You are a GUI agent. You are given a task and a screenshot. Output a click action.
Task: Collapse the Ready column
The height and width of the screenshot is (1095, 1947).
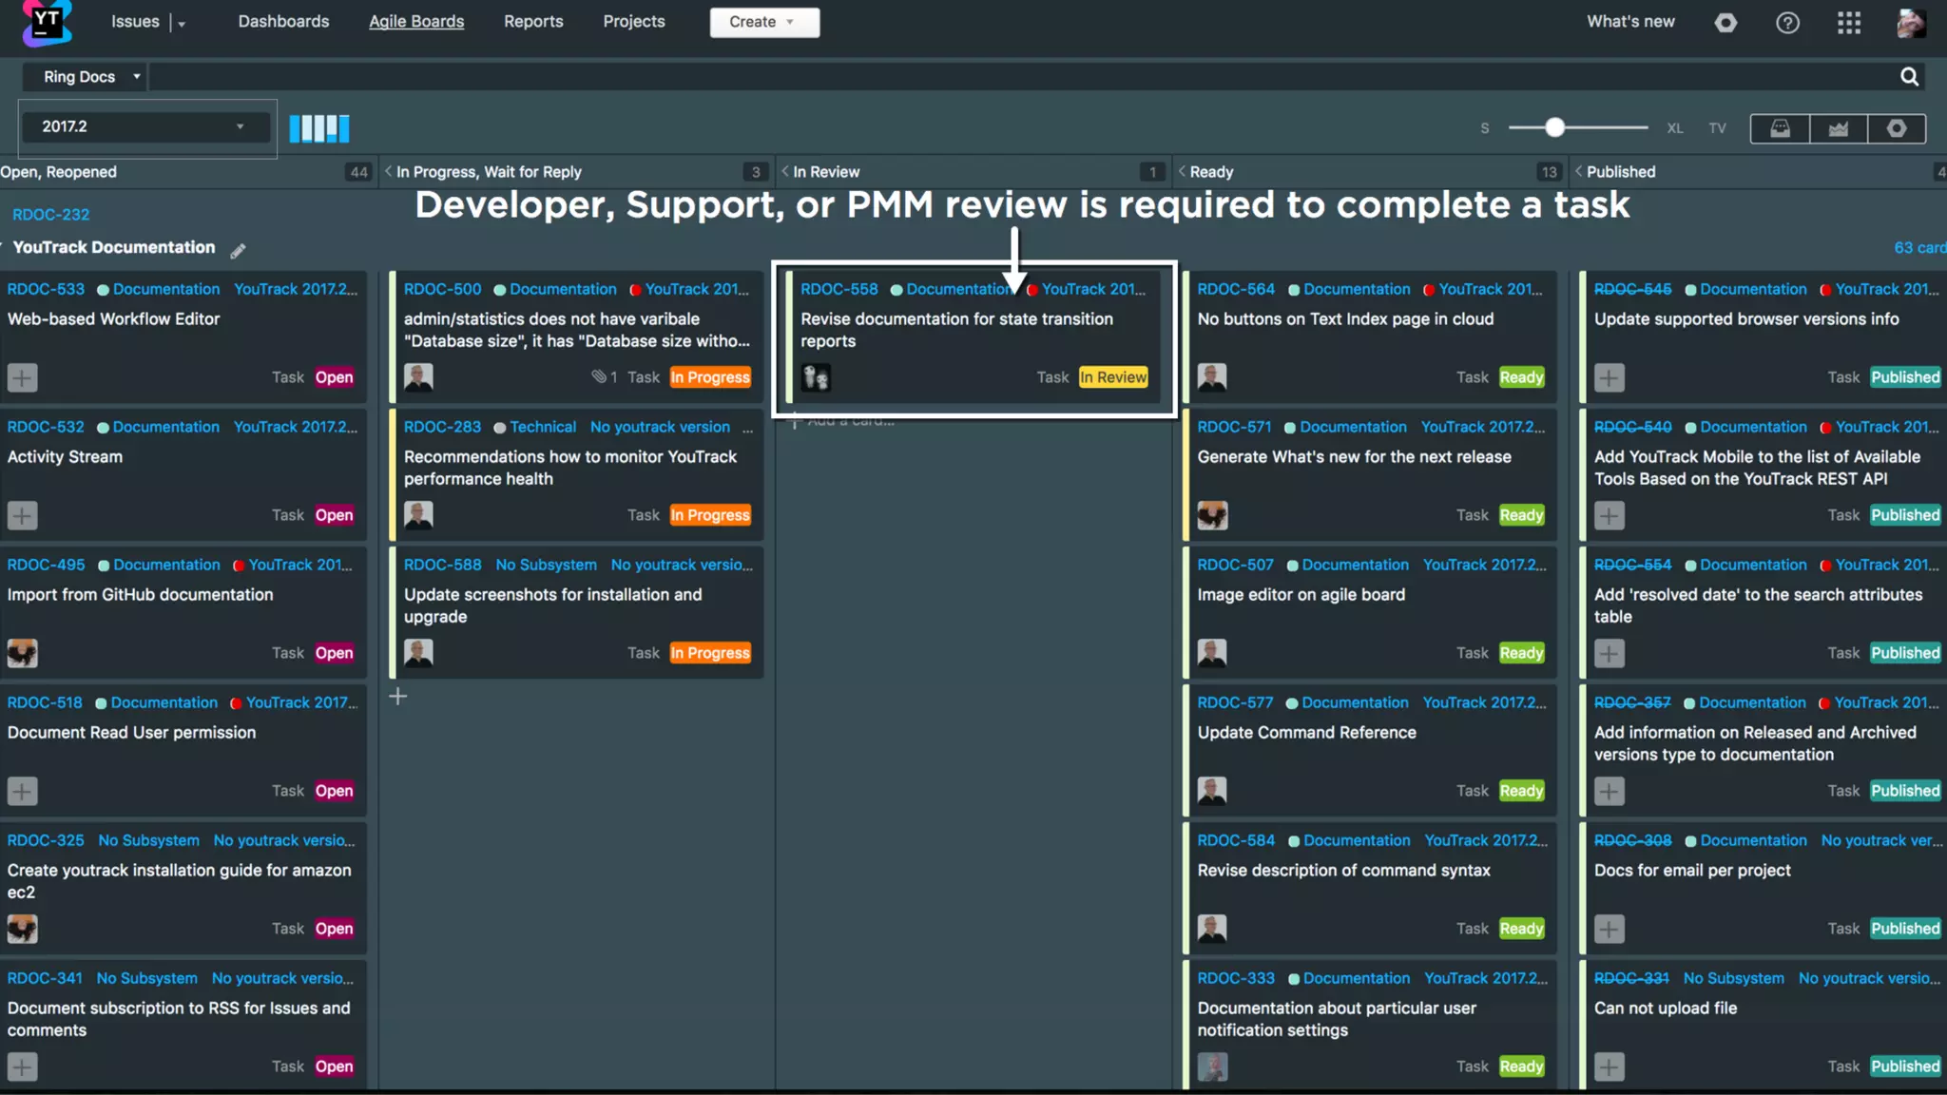[x=1182, y=171]
